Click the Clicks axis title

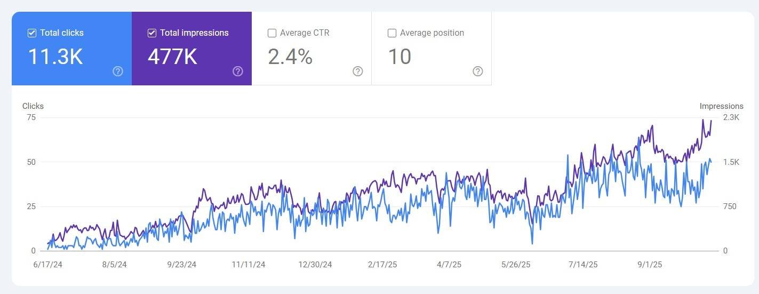coord(33,106)
